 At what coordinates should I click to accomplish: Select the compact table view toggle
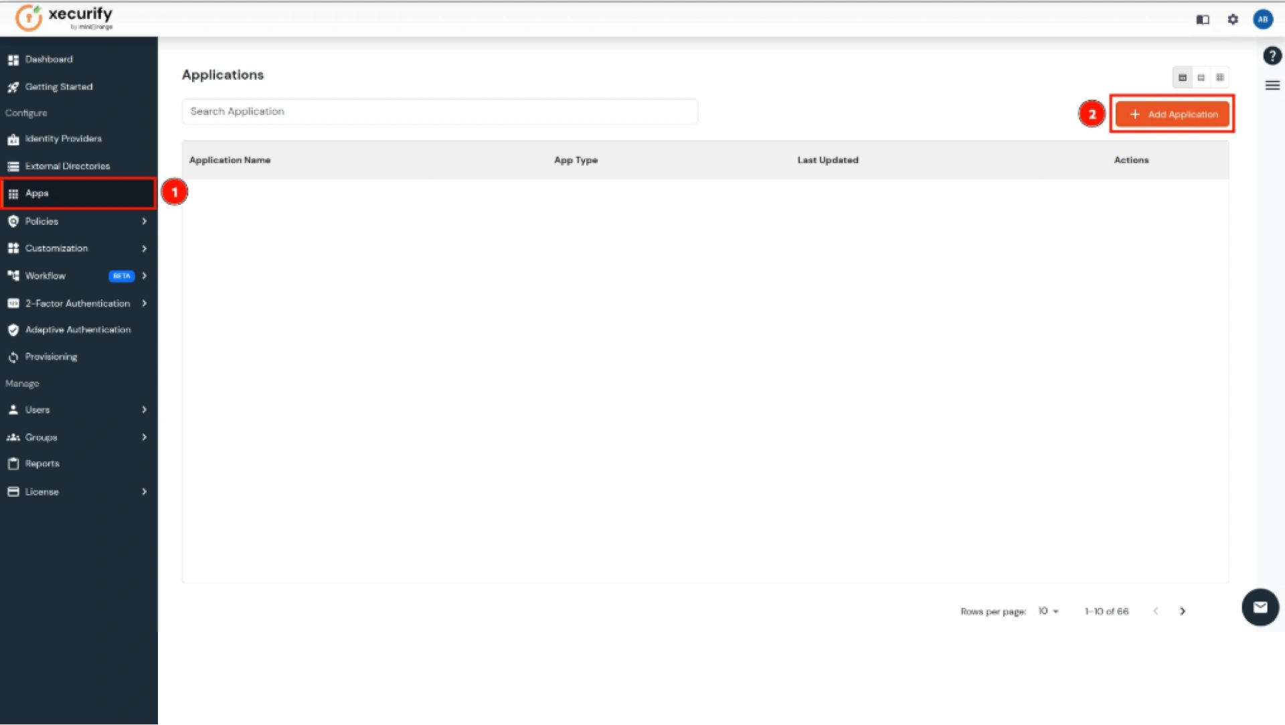[x=1183, y=77]
